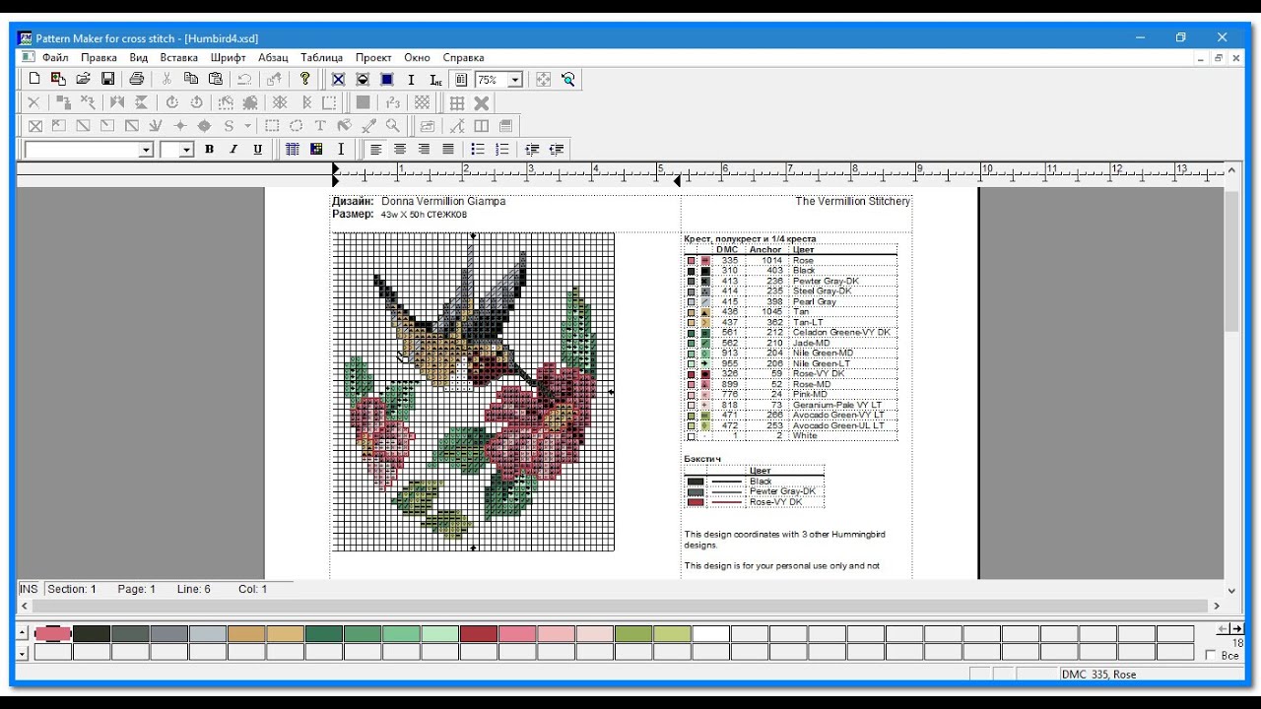Screen dimensions: 1261x709
Task: Toggle italic text formatting
Action: tap(233, 150)
